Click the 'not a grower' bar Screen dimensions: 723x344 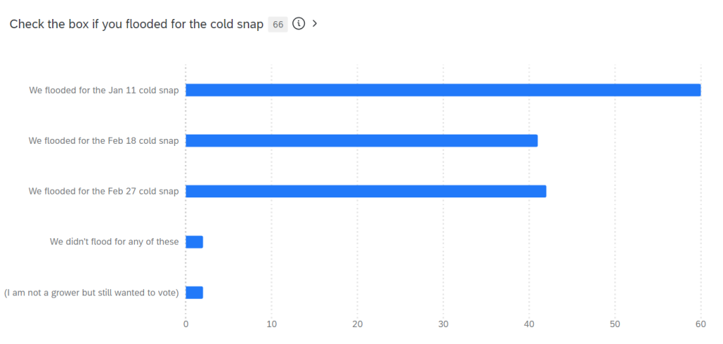click(x=194, y=293)
